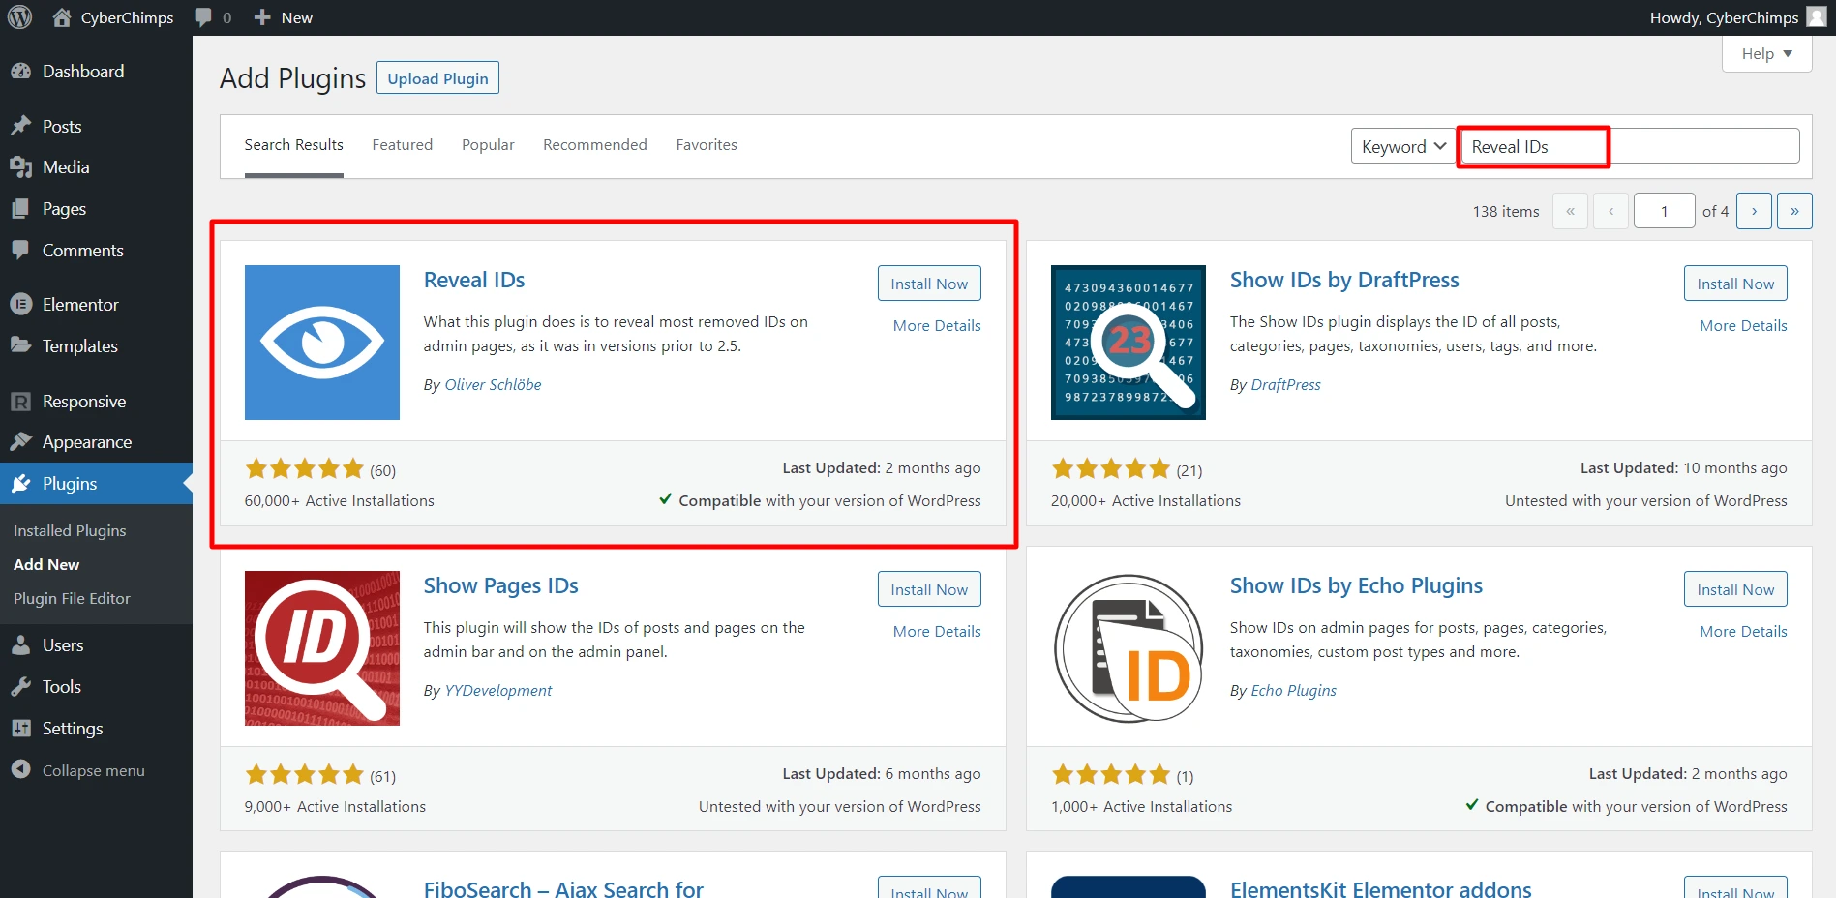This screenshot has width=1836, height=898.
Task: Visit site via CyberChimps home icon
Action: [62, 17]
